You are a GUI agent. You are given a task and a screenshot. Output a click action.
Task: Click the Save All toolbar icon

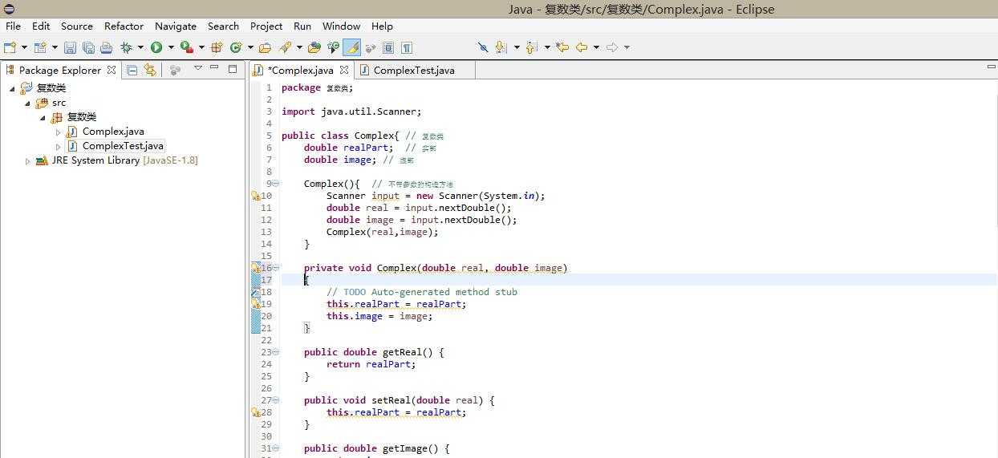(x=87, y=47)
